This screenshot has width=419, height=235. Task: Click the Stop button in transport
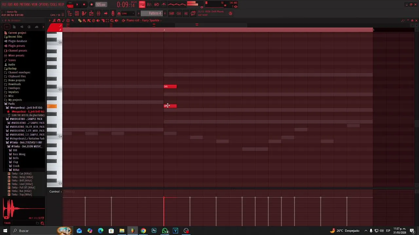84,5
